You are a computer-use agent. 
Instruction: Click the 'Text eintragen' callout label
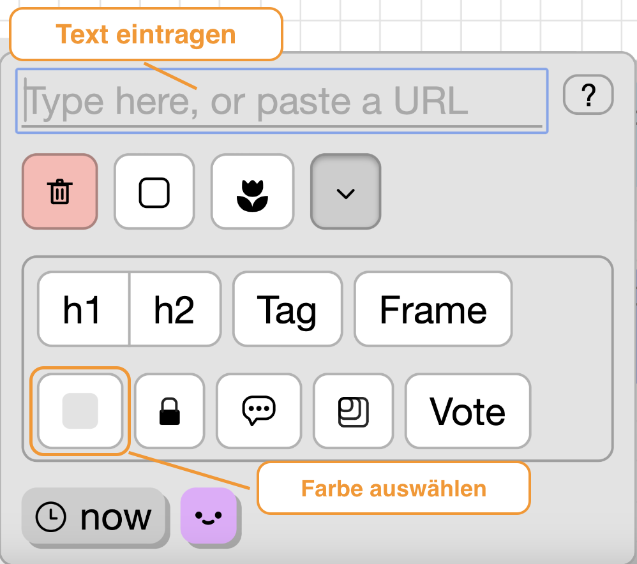click(x=146, y=34)
